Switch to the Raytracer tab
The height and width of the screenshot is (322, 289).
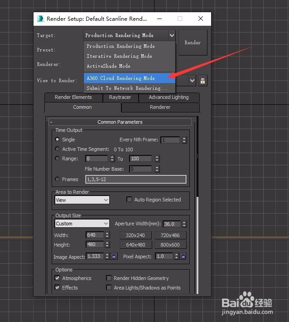(120, 97)
